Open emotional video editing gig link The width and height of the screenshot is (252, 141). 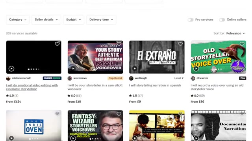tap(32, 87)
